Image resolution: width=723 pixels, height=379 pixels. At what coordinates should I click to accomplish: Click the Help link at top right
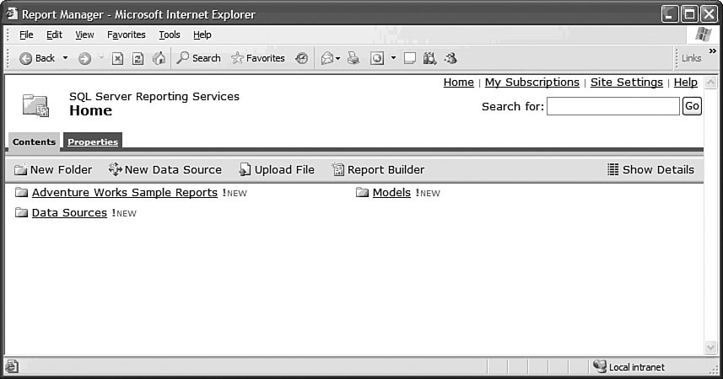click(685, 83)
